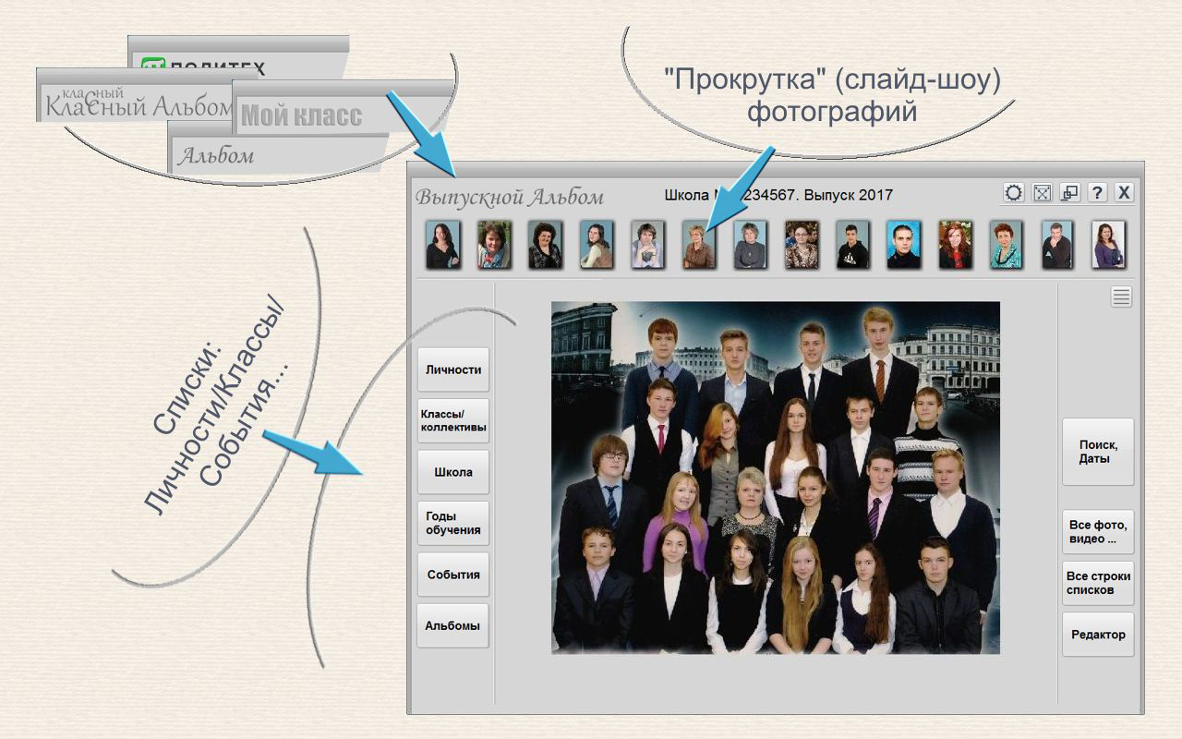Open the Личности list
The width and height of the screenshot is (1182, 739).
tap(452, 369)
